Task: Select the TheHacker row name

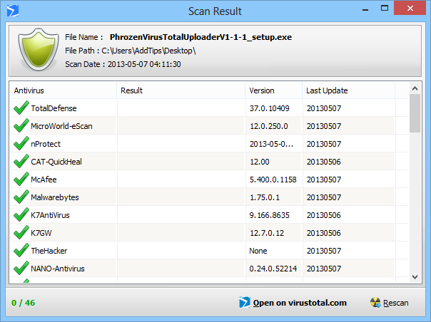Action: (49, 251)
